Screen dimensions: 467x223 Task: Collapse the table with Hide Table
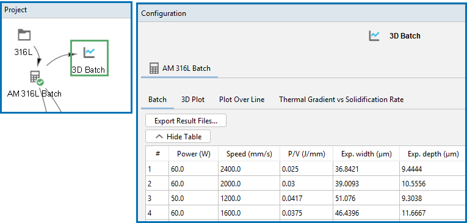(178, 136)
